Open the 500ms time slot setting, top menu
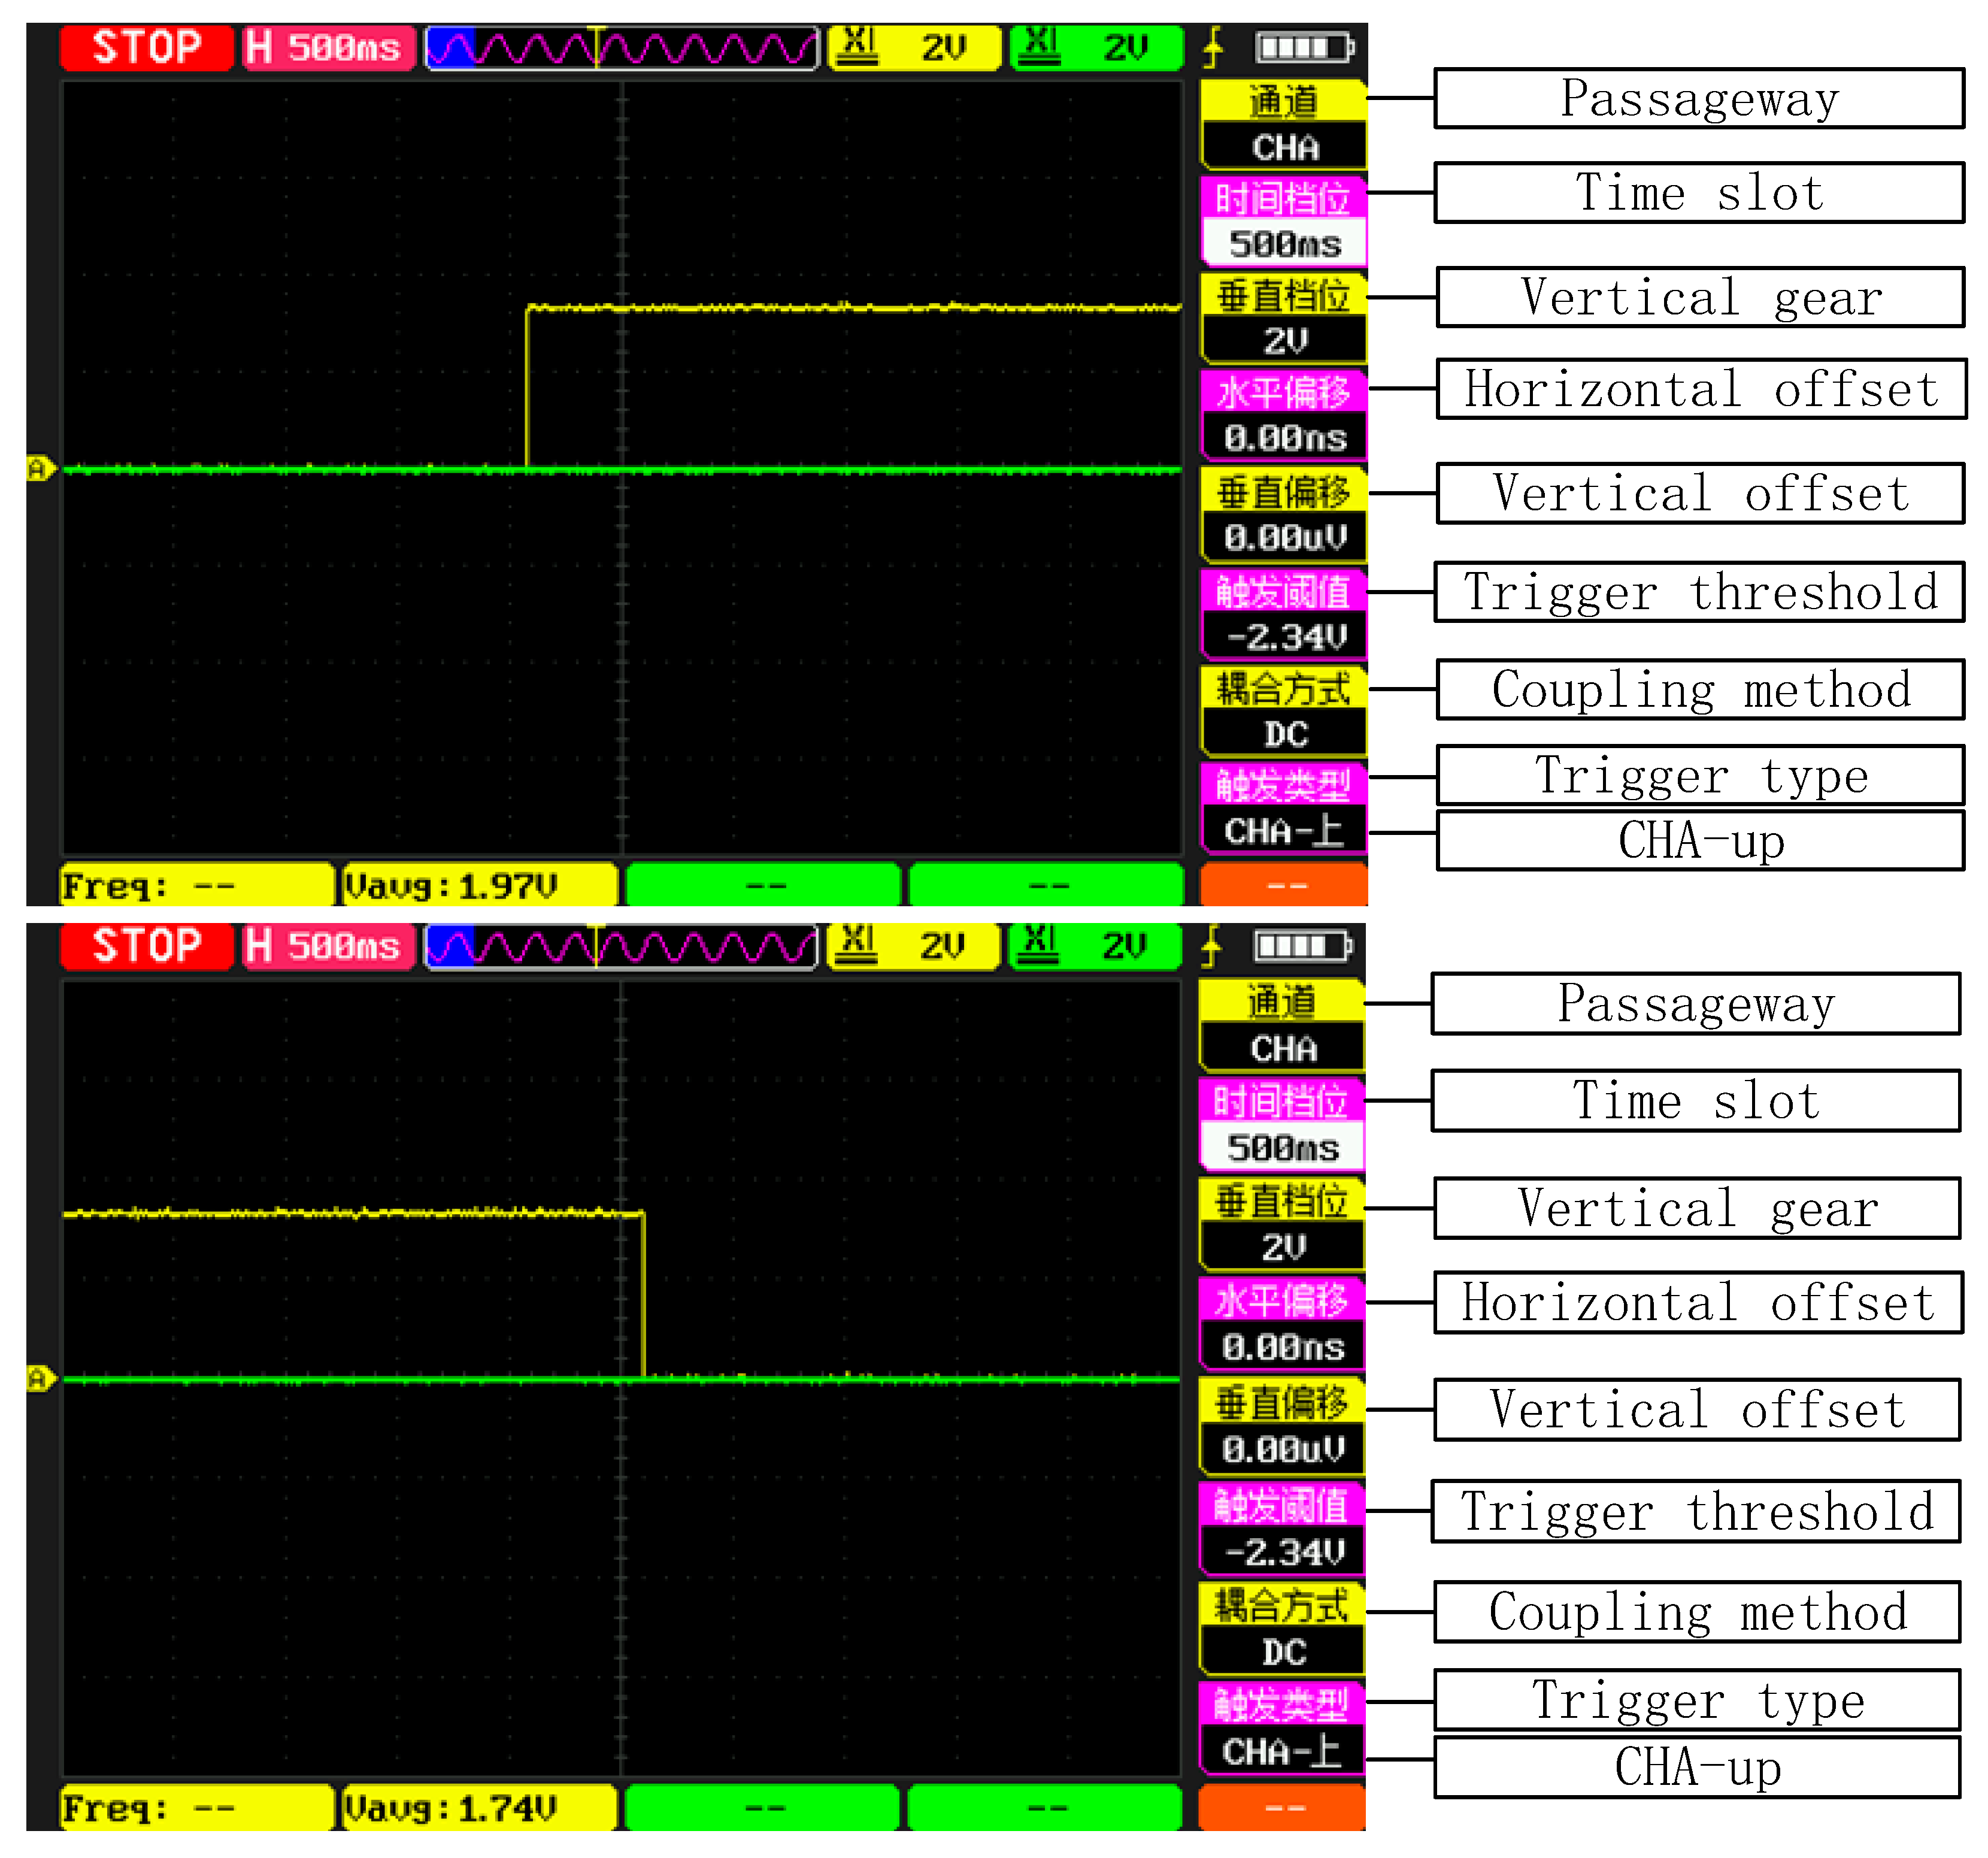This screenshot has width=1988, height=1858. point(1284,243)
